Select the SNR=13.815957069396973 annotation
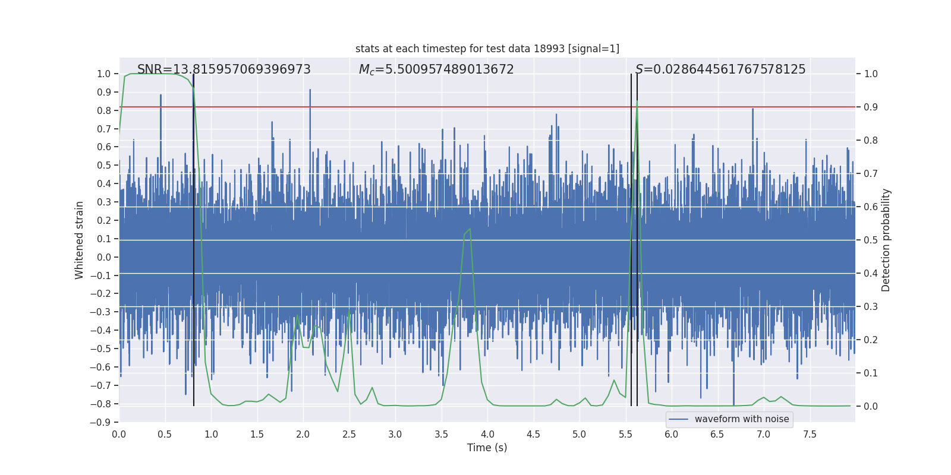Screen dimensions: 951x475 224,69
